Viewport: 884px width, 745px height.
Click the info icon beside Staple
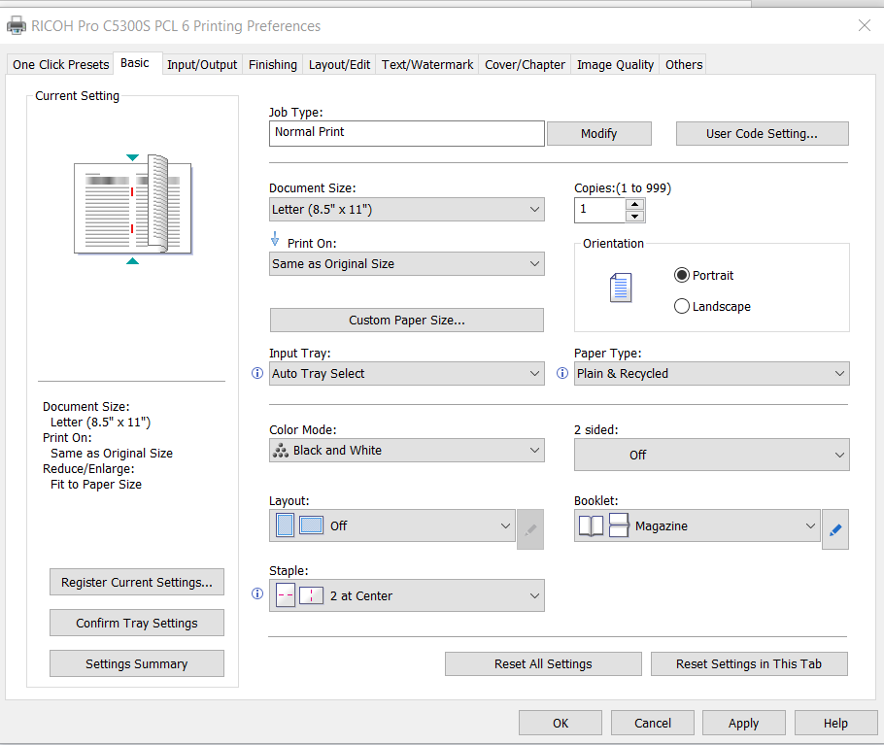(x=257, y=593)
